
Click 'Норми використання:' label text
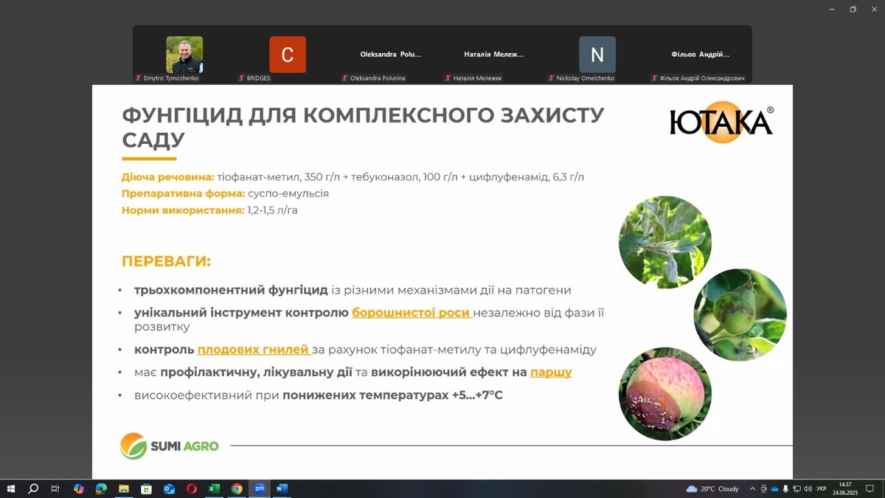[x=182, y=210]
